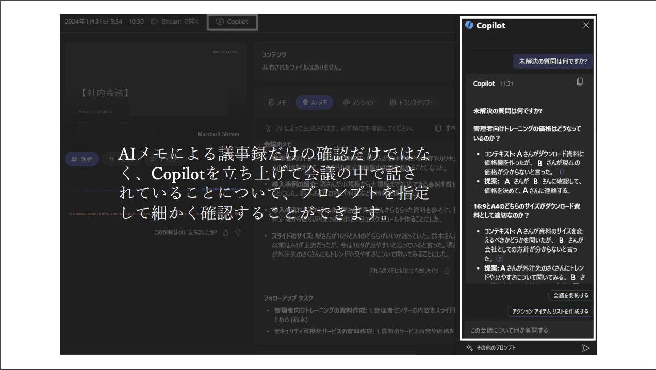Viewport: 656px width, 370px height.
Task: Click the '未解決の質問は何ですか?' user message
Action: [x=553, y=61]
